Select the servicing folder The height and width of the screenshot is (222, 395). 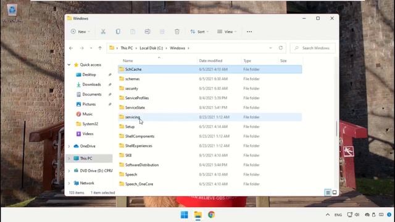click(x=210, y=117)
